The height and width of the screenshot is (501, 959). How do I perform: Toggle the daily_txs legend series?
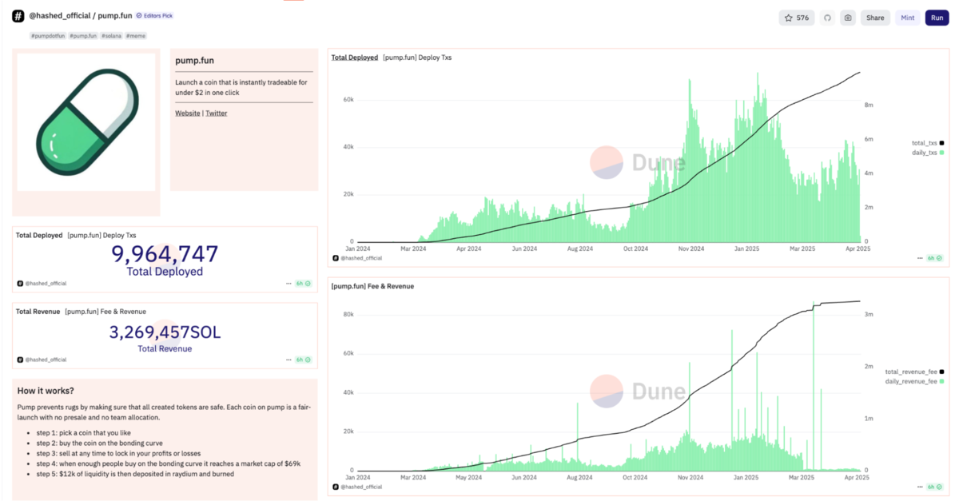pos(928,153)
